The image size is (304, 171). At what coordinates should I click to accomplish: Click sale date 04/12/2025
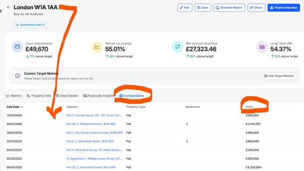pos(14,150)
